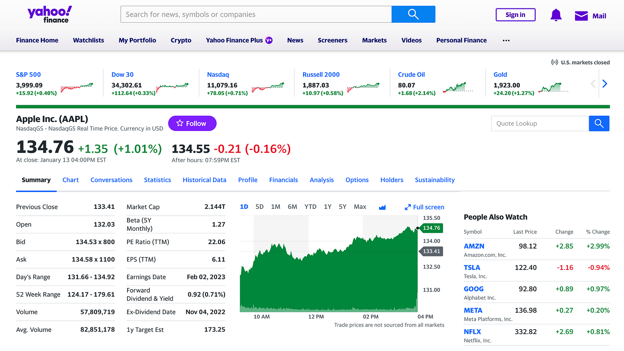Click the blue search magnifier button
The height and width of the screenshot is (351, 624).
click(x=413, y=14)
